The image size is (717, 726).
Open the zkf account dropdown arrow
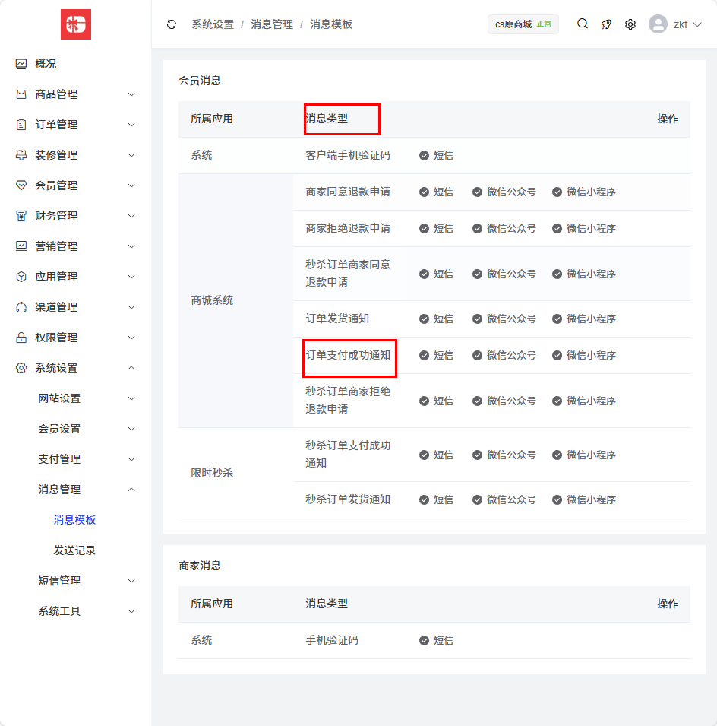click(x=697, y=24)
